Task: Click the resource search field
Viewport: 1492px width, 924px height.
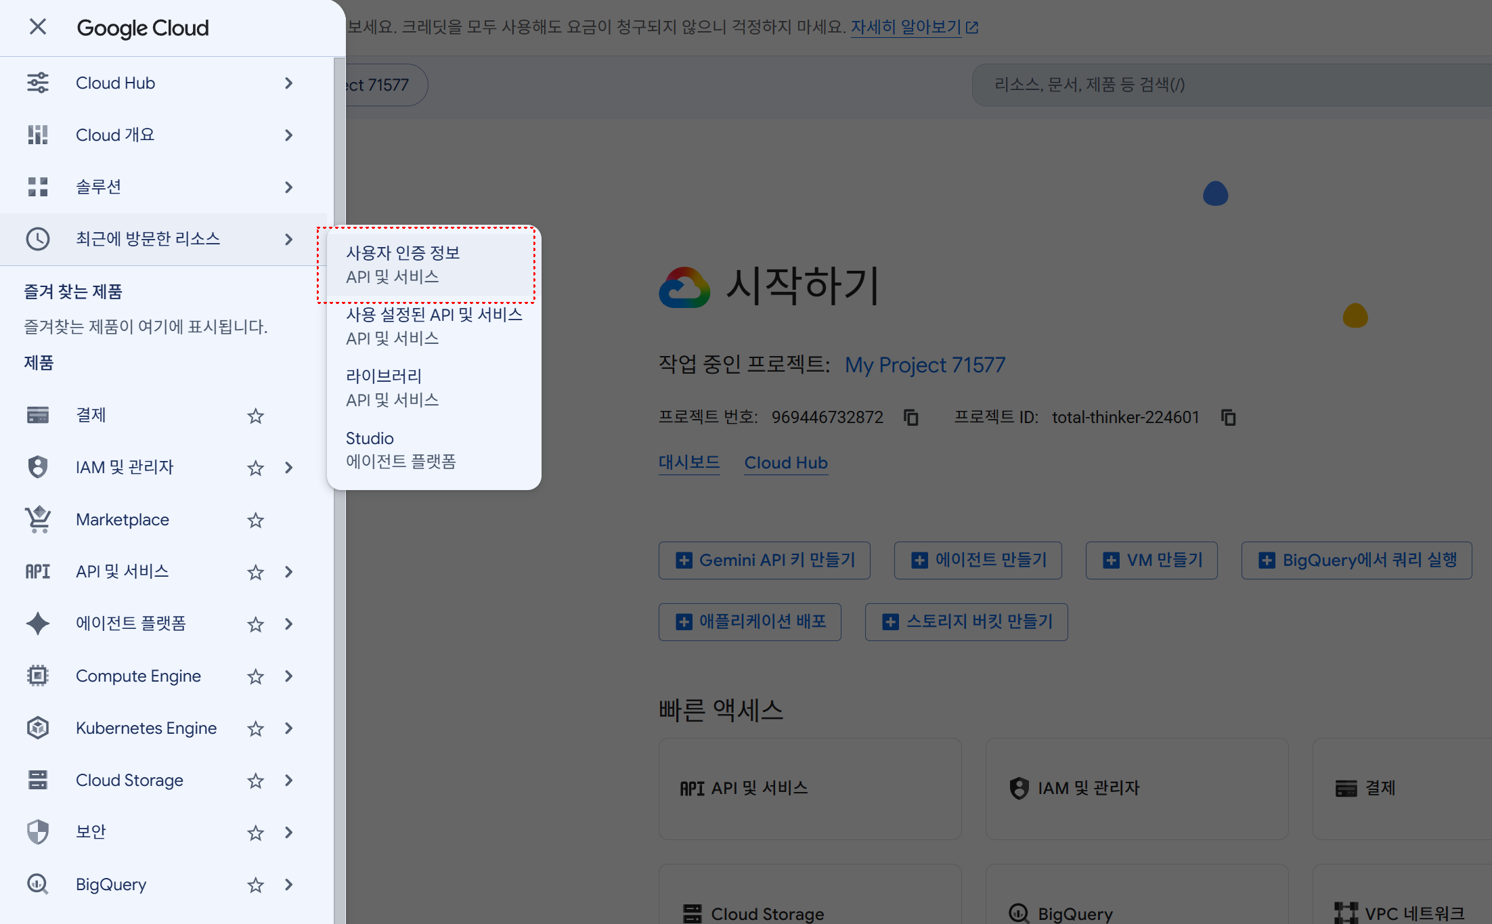Action: click(x=1232, y=85)
